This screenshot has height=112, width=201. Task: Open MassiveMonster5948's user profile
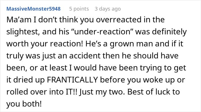point(34,9)
